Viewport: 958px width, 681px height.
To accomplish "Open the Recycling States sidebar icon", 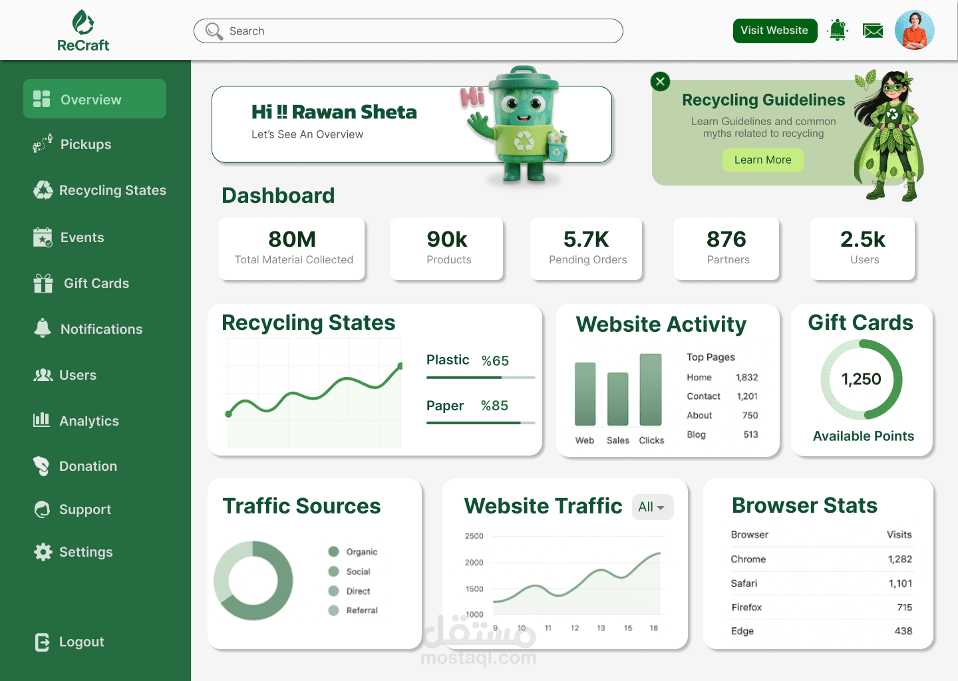I will 43,190.
